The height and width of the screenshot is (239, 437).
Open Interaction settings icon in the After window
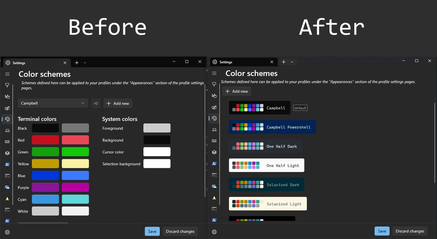pyautogui.click(x=214, y=96)
